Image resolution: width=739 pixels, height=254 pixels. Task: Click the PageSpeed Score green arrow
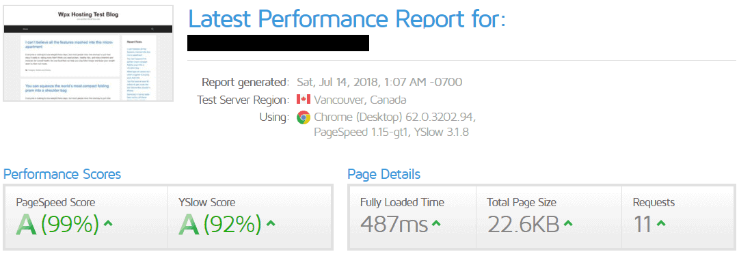[108, 224]
